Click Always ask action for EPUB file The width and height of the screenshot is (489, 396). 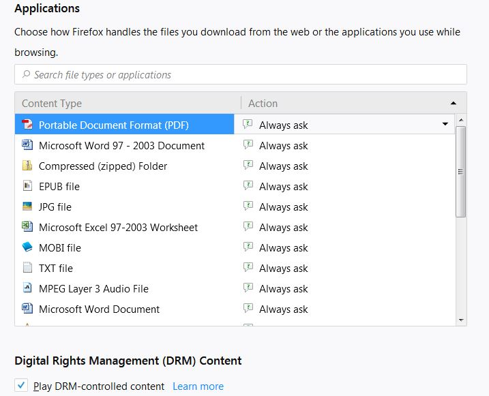[x=283, y=186]
